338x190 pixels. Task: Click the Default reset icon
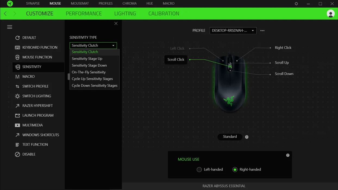(x=17, y=38)
